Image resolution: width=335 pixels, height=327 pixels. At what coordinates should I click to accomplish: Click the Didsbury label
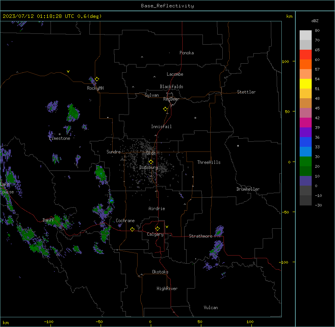(x=149, y=167)
